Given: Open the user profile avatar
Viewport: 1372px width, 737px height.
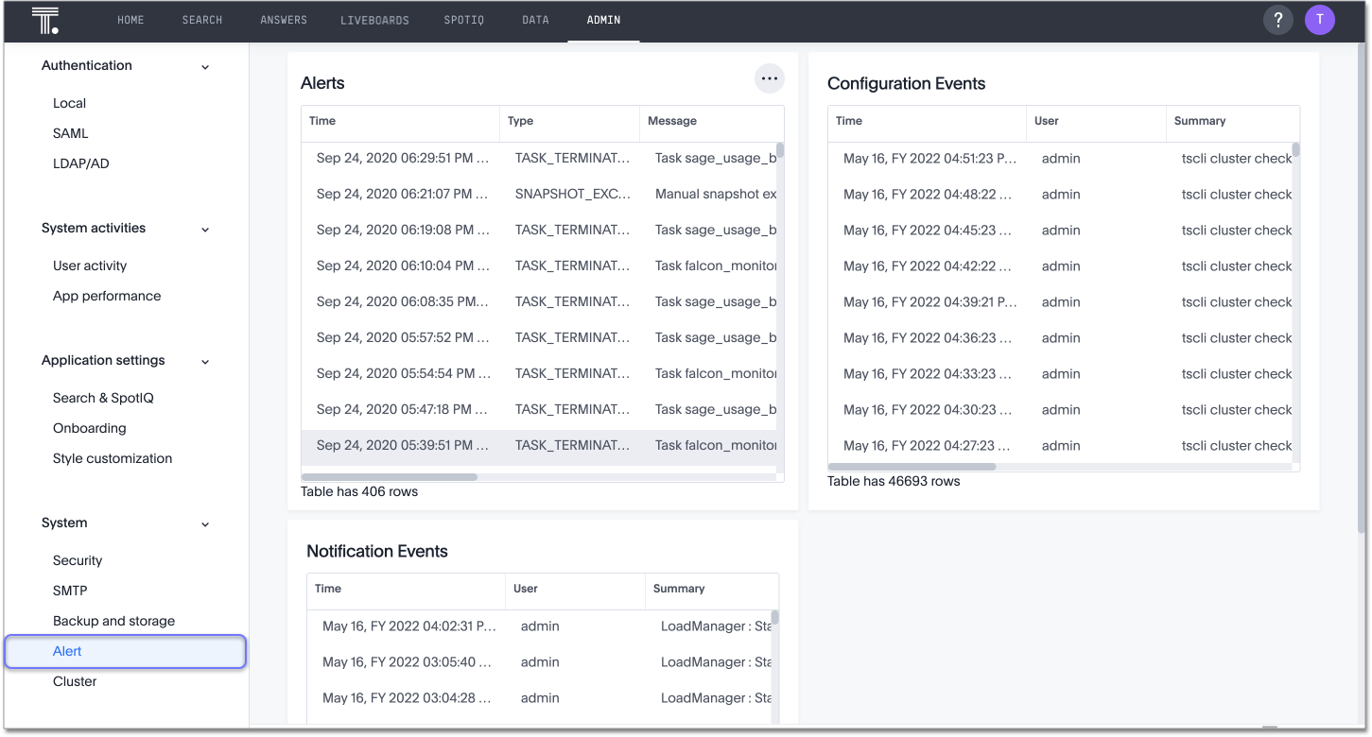Looking at the screenshot, I should tap(1319, 19).
